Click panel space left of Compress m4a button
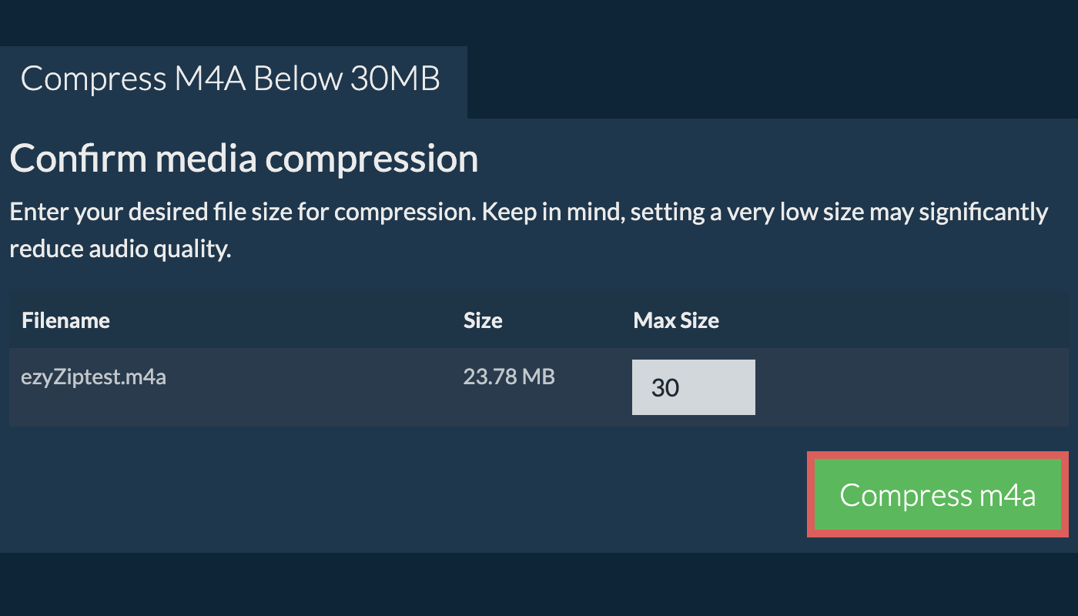The image size is (1078, 616). [x=462, y=494]
